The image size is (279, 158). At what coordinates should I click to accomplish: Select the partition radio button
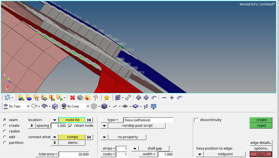pos(5,142)
